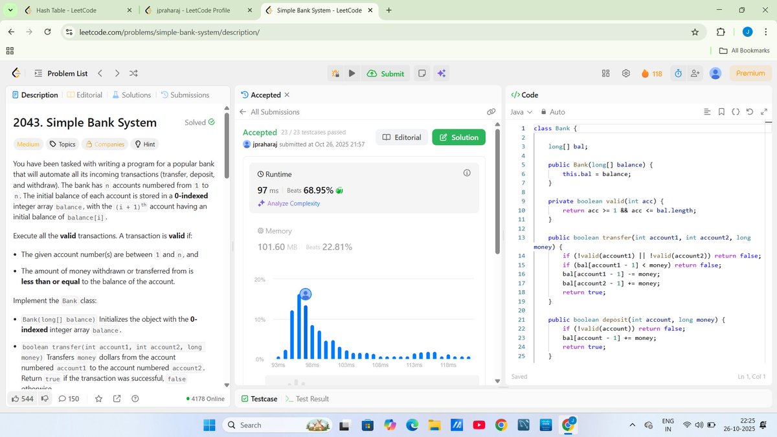Like the problem thumbs up 544
This screenshot has width=777, height=437.
tap(23, 399)
